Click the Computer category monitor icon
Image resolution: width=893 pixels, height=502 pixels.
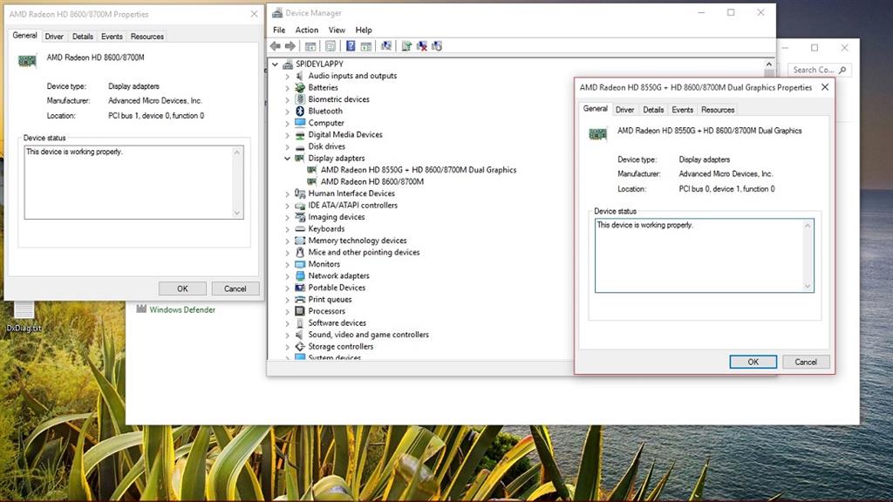[x=300, y=123]
